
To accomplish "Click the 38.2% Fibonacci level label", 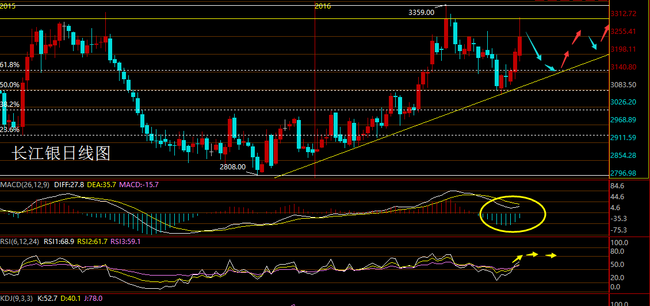I will pyautogui.click(x=10, y=104).
